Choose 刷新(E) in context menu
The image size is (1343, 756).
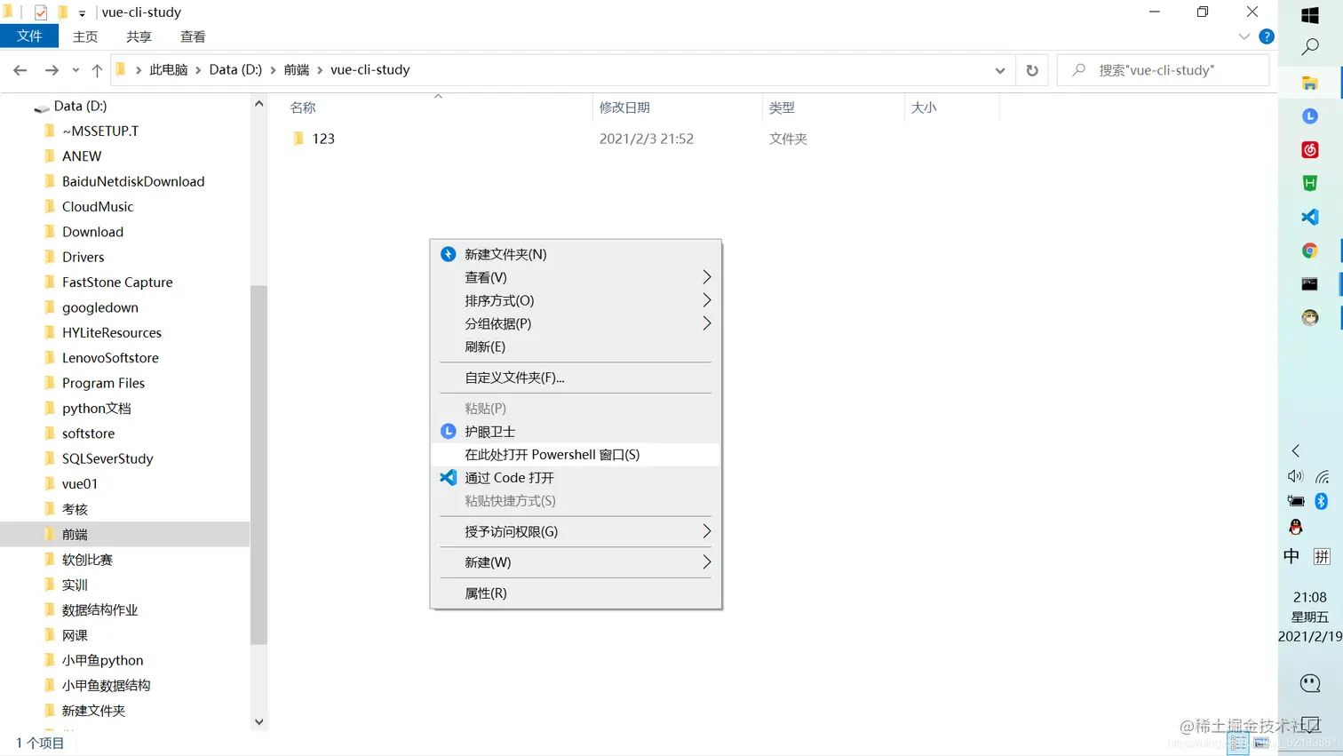pyautogui.click(x=576, y=346)
